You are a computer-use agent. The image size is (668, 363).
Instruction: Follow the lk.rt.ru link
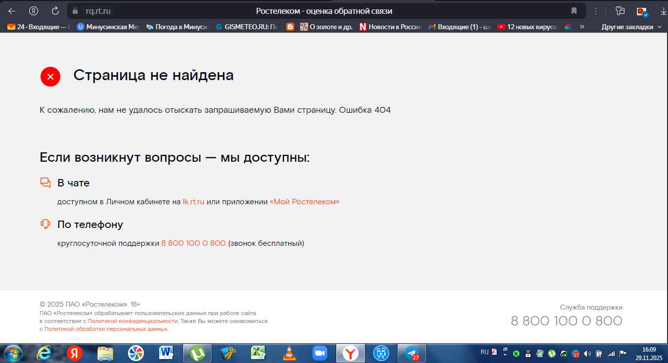[x=193, y=202]
